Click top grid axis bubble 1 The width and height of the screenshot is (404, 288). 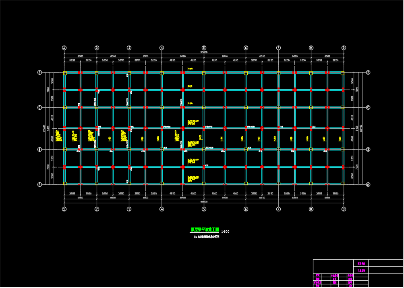click(x=64, y=48)
